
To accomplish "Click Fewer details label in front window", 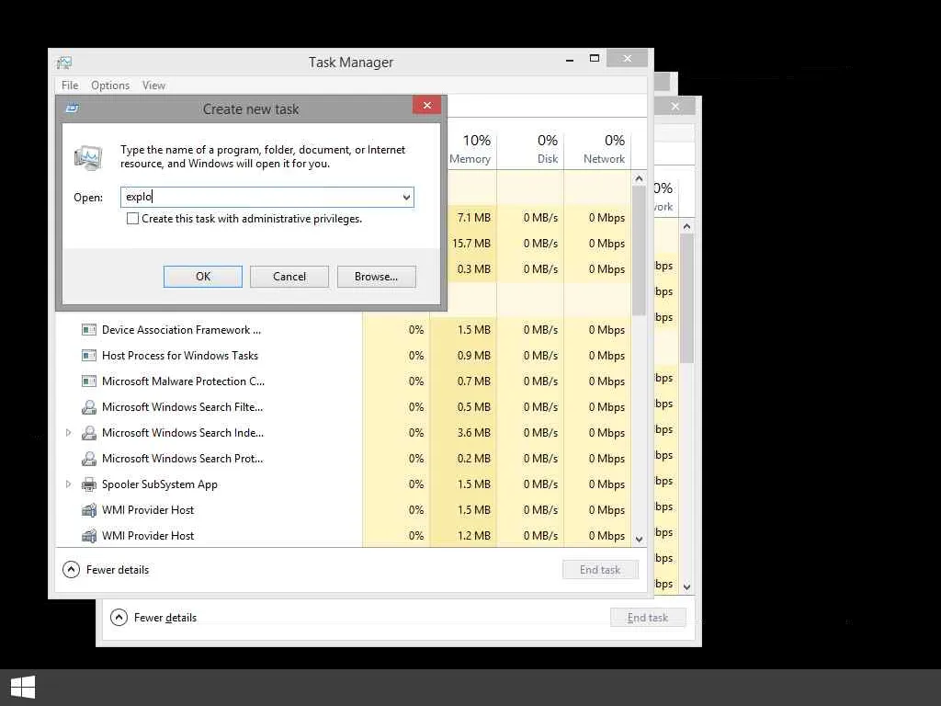I will [118, 570].
